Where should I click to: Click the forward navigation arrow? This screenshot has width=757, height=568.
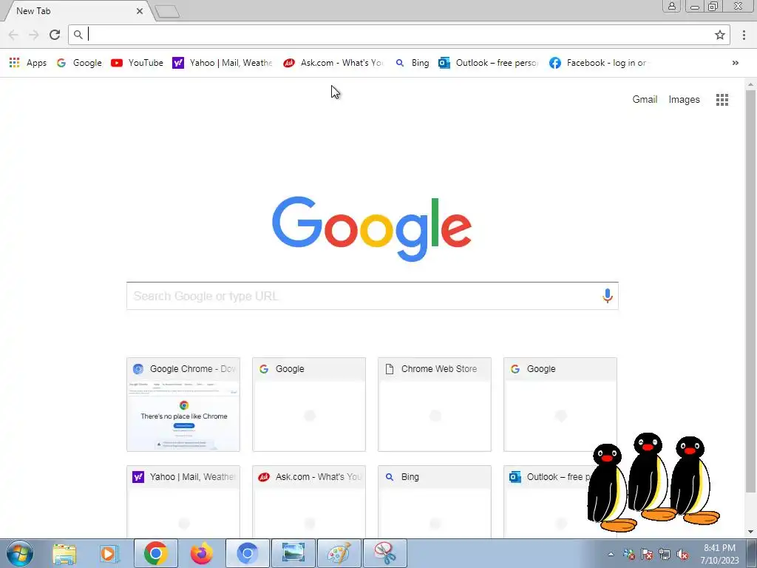(34, 35)
